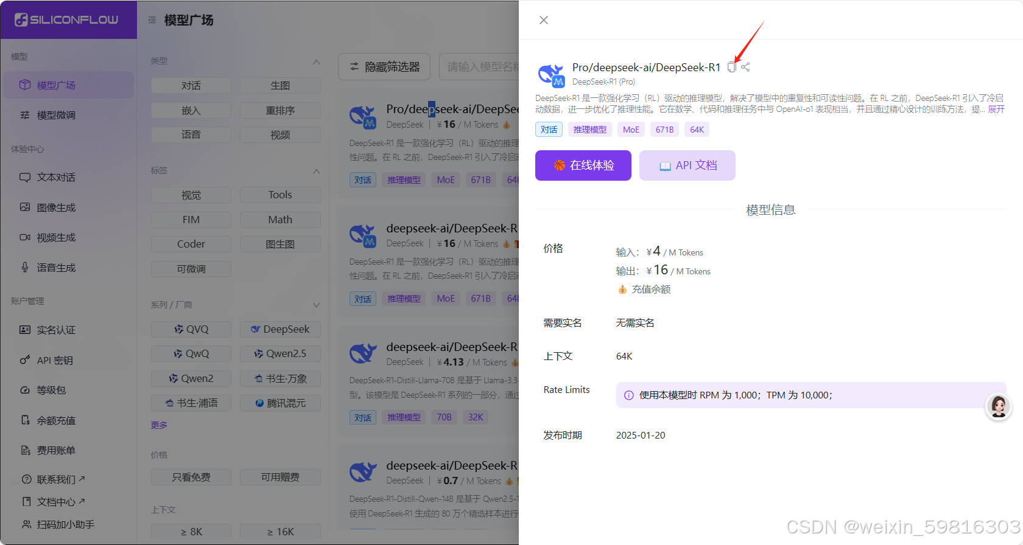Focus the model name search field

(479, 67)
